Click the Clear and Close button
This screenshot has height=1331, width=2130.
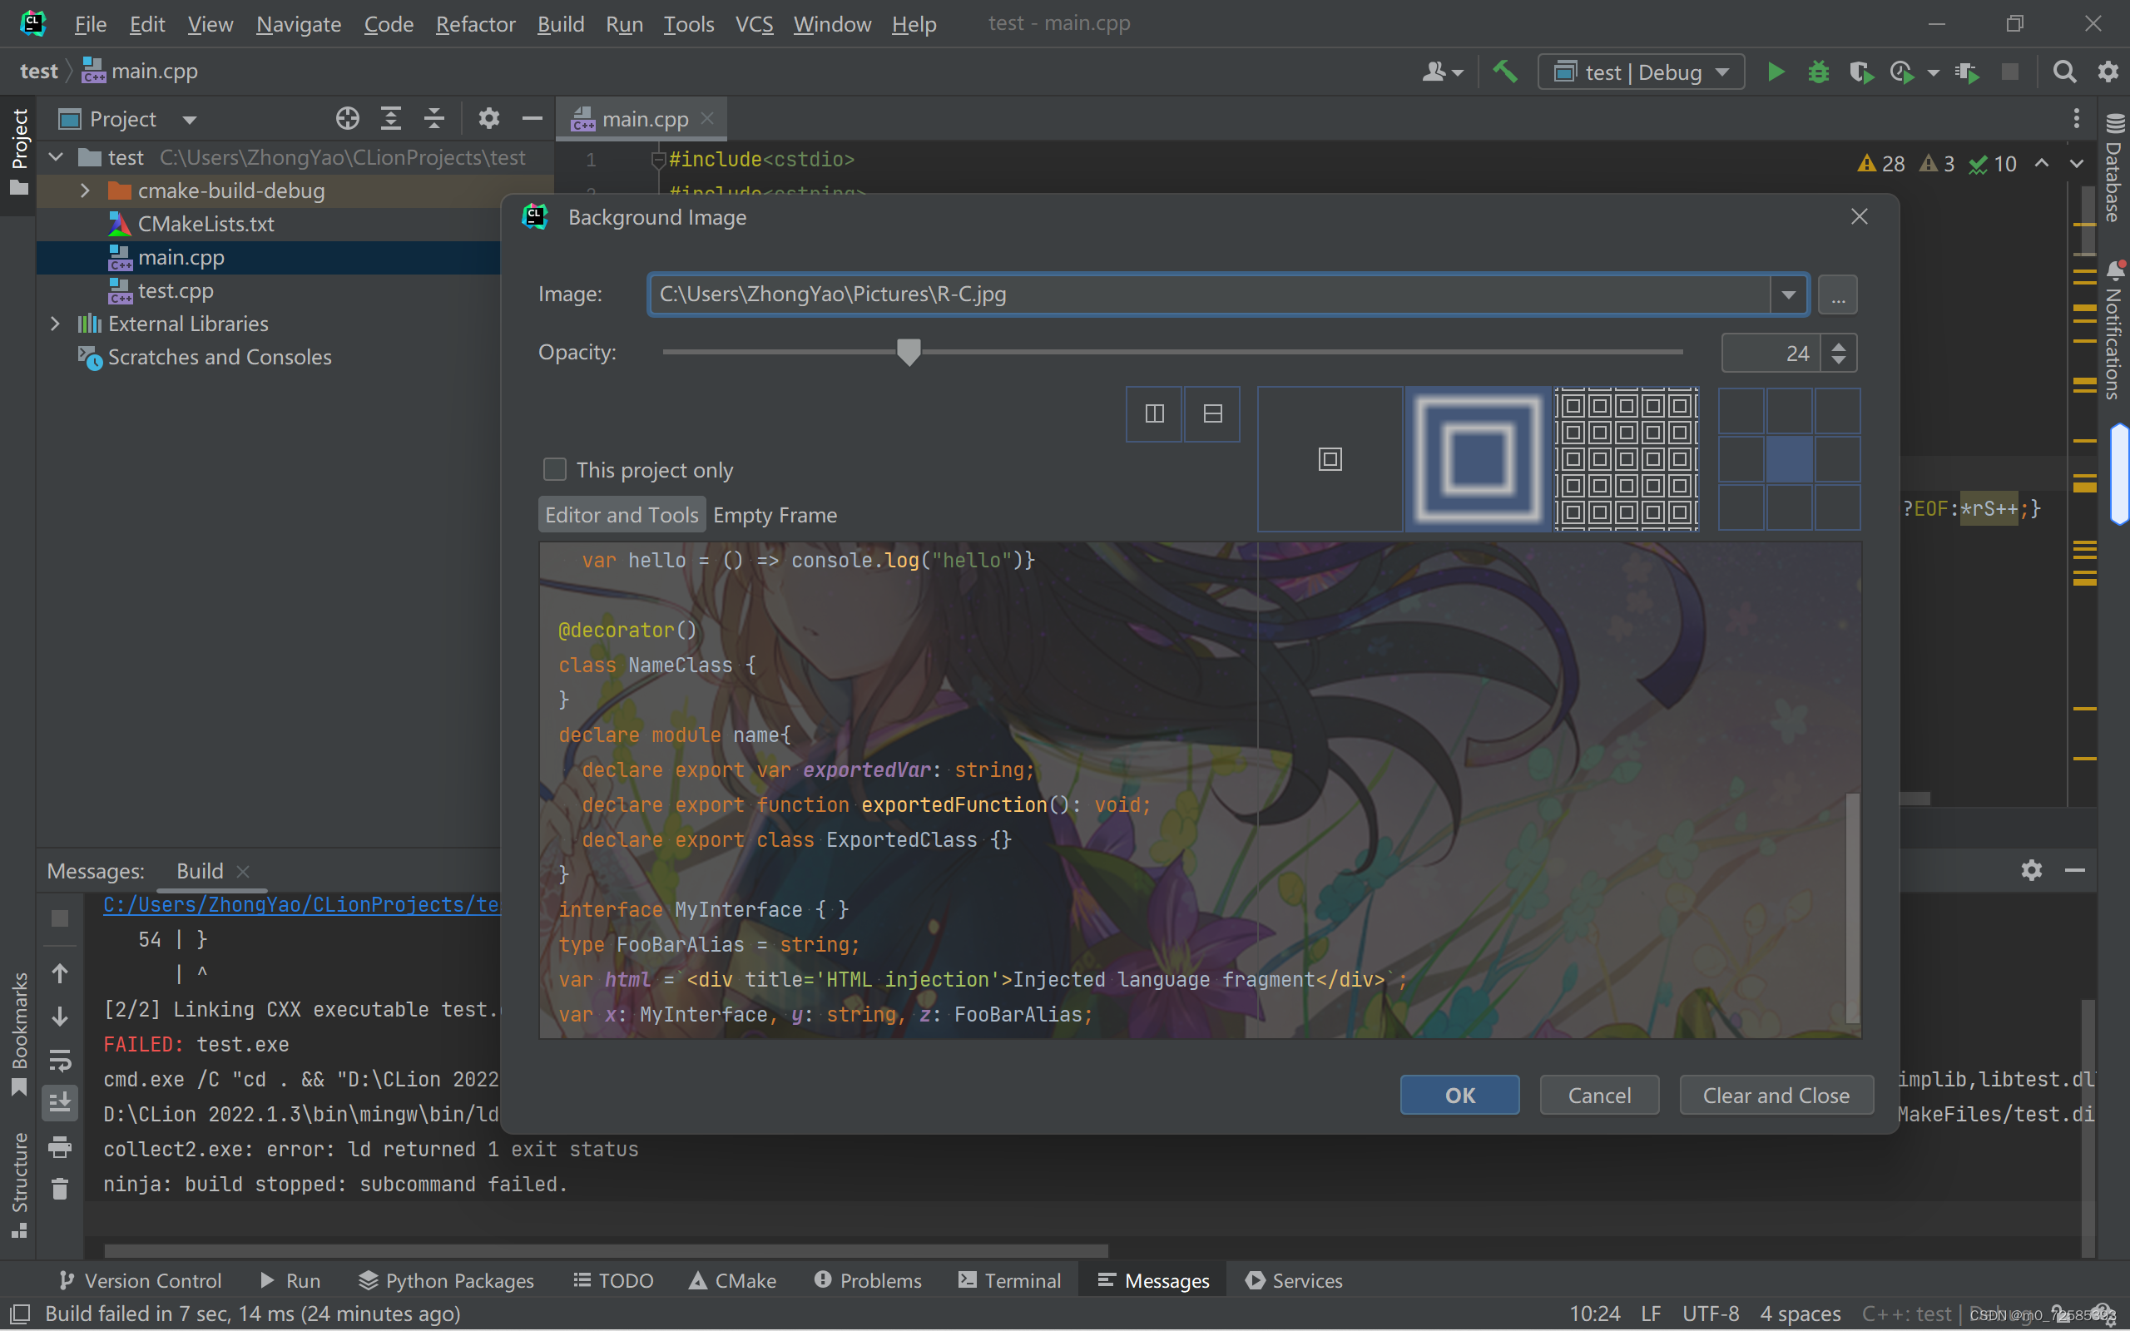[x=1776, y=1095]
